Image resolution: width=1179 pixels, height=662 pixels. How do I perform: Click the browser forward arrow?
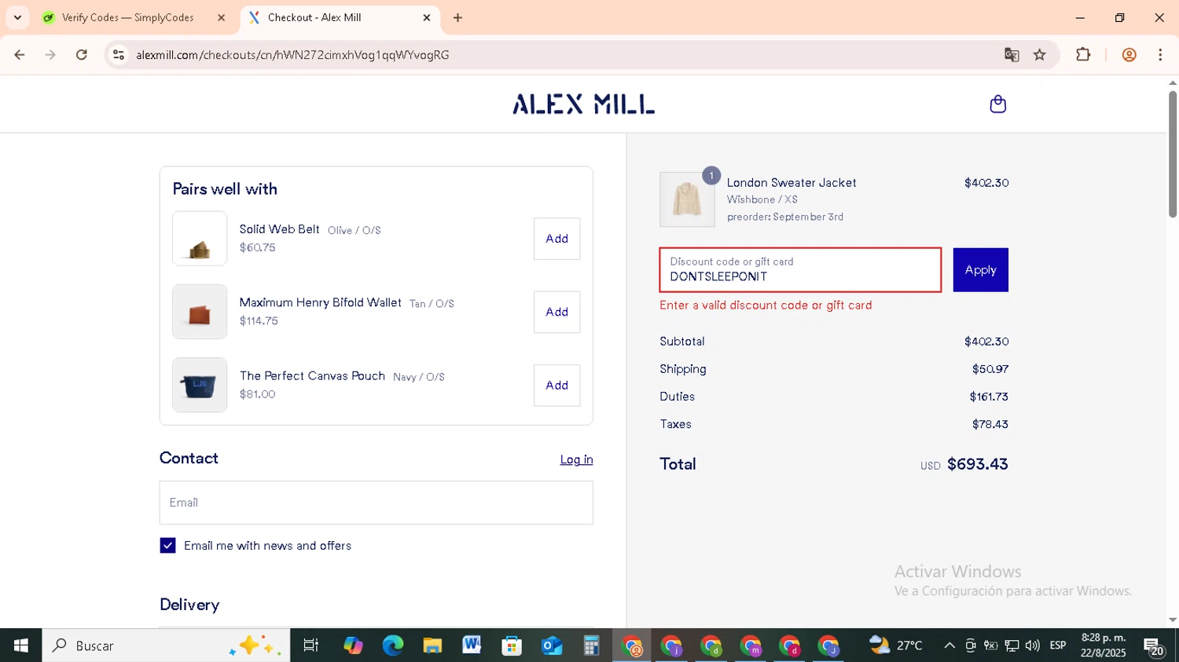(50, 55)
